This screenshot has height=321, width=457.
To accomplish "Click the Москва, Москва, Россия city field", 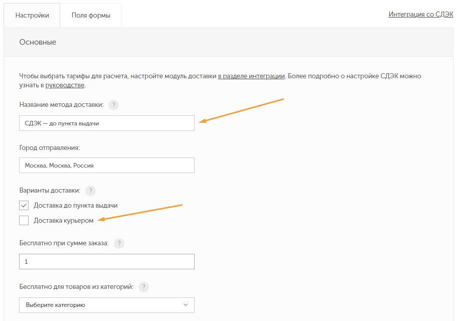I will pos(107,166).
